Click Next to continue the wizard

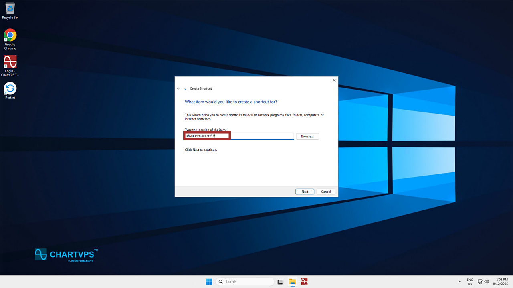(x=305, y=192)
